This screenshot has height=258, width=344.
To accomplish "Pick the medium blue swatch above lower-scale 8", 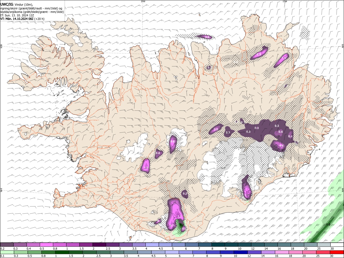I will click(213, 252).
